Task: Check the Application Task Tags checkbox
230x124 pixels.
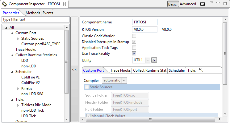Action: point(134,48)
